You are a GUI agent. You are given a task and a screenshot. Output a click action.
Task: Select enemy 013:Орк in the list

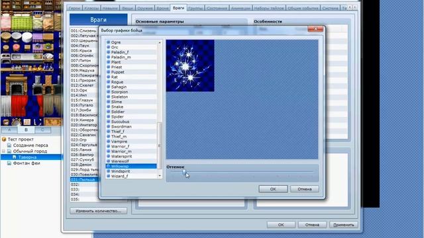click(x=84, y=90)
